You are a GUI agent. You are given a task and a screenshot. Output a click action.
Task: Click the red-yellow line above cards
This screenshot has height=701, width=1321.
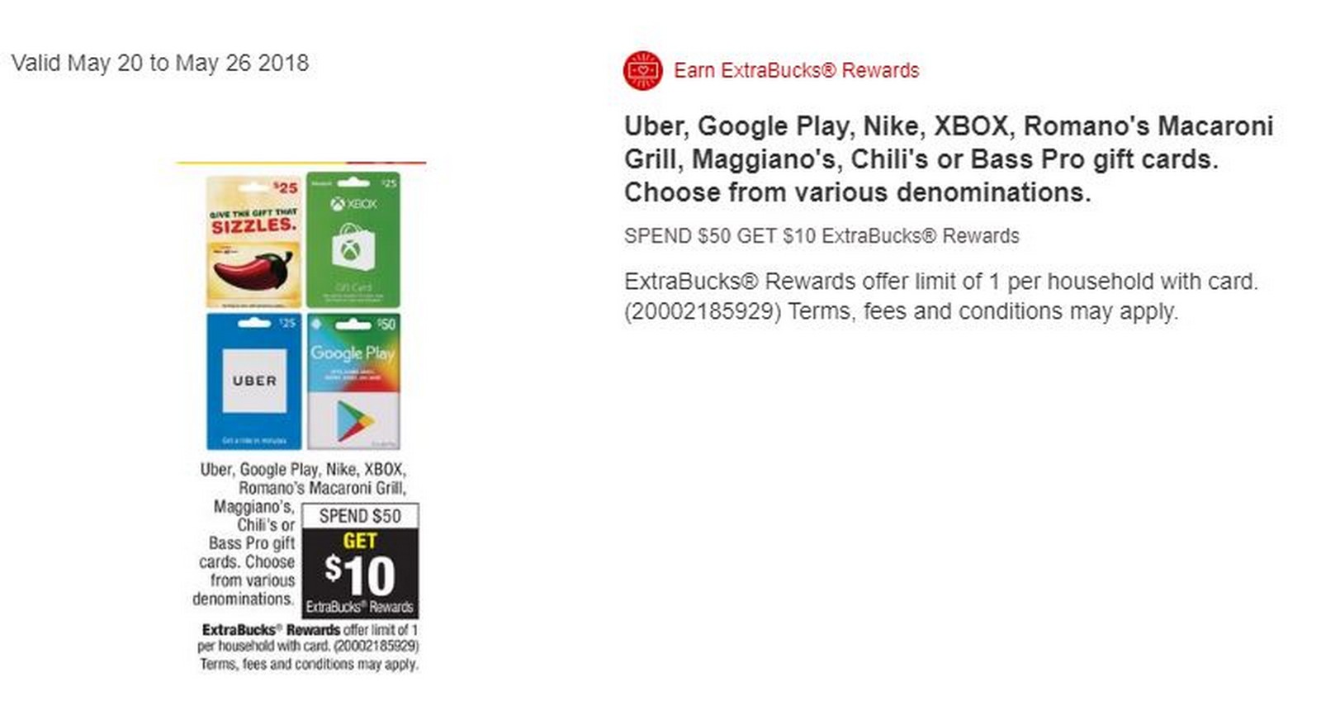coord(301,163)
